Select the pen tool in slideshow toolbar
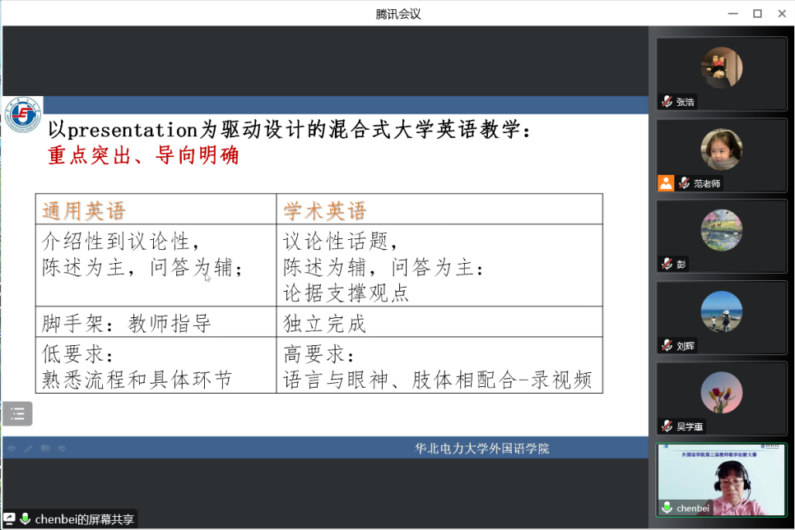 click(29, 449)
